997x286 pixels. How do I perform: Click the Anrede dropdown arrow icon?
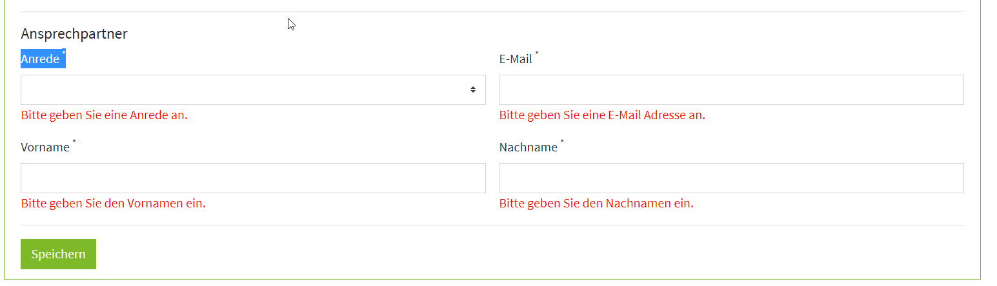[473, 90]
